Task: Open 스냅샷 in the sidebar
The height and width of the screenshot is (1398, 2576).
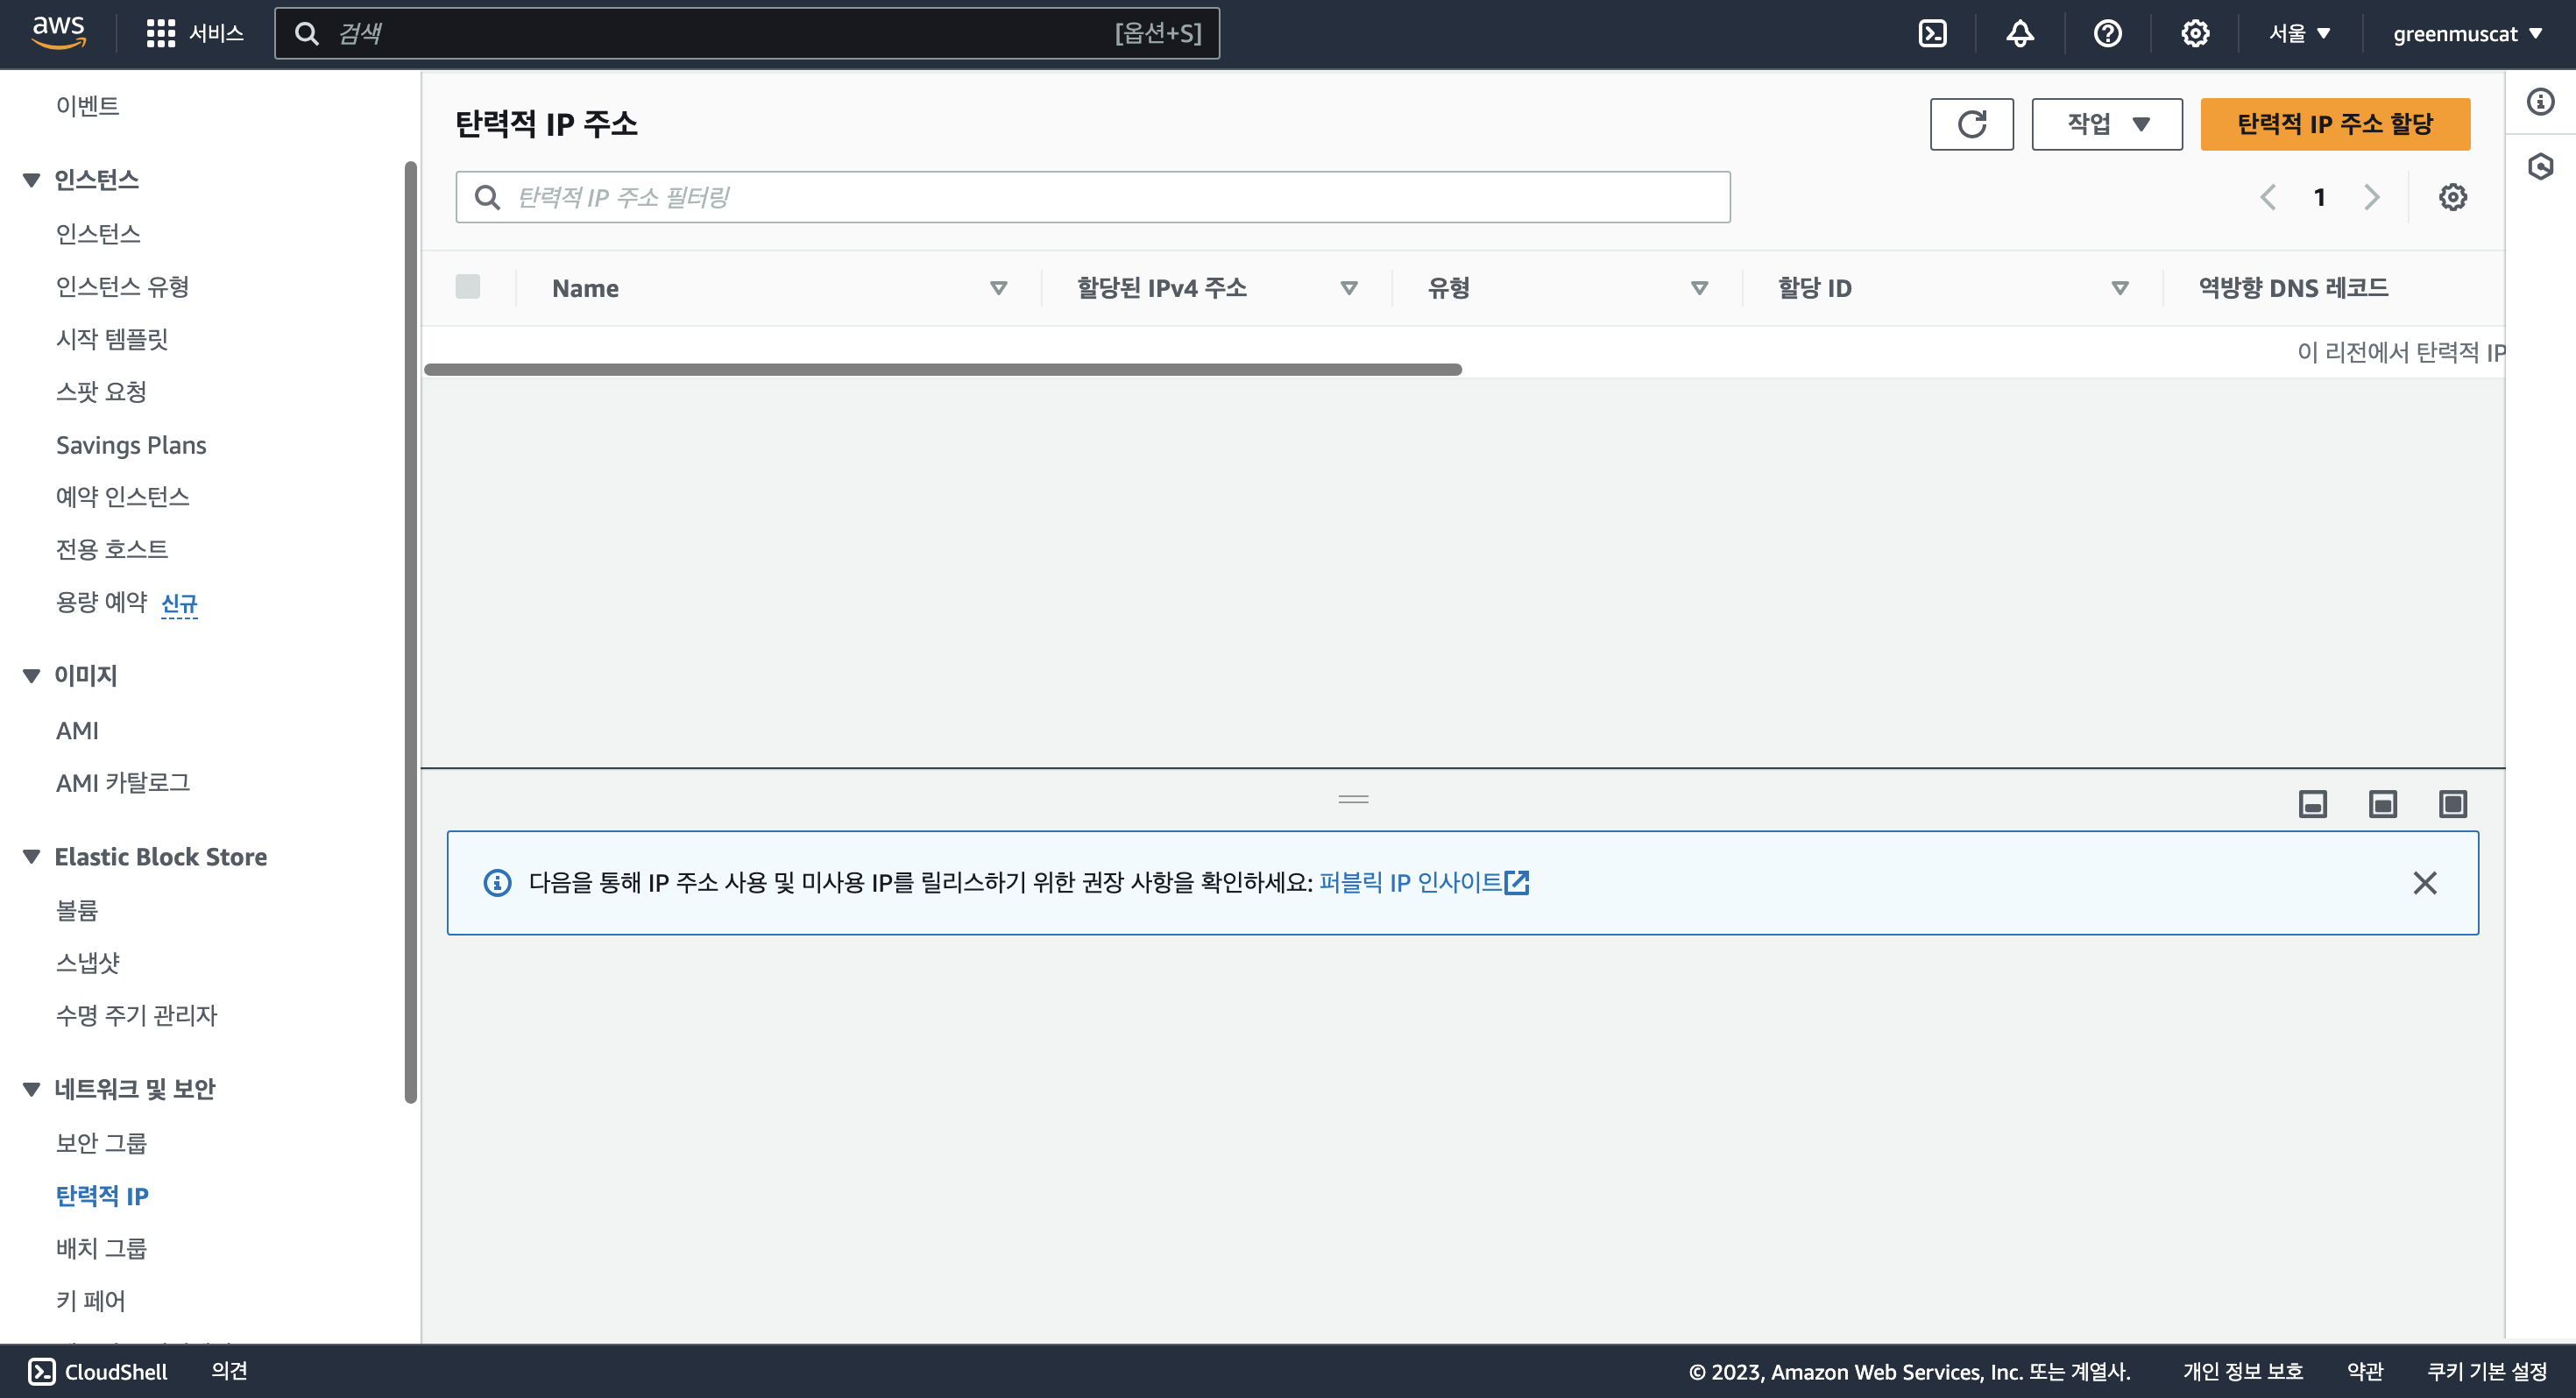Action: click(87, 963)
